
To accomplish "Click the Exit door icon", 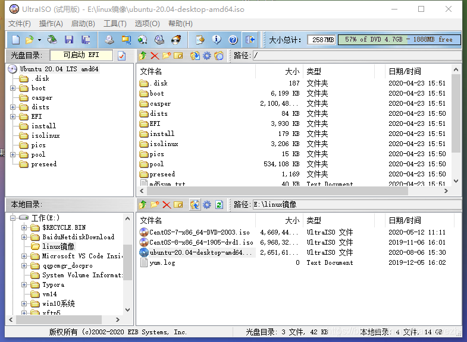I will point(250,40).
